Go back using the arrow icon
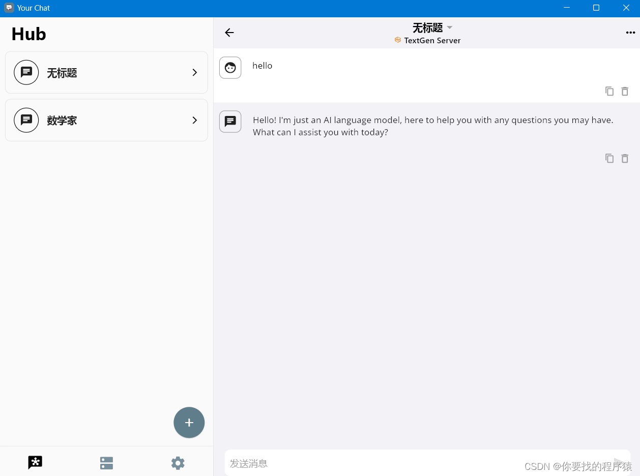 (229, 33)
